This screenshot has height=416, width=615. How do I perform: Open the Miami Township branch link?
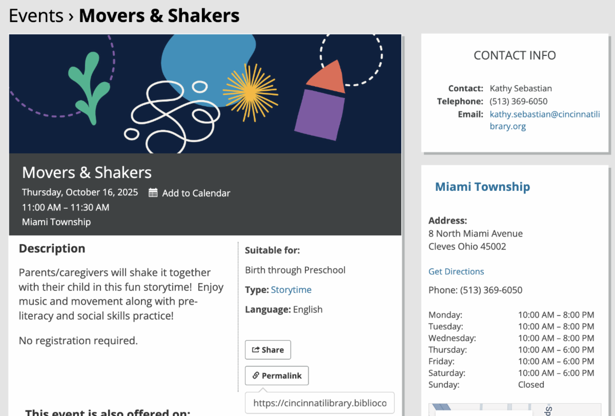[482, 187]
